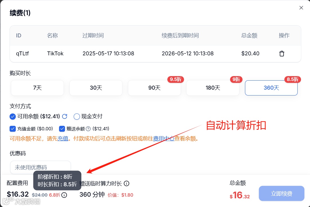Click renewed expiry 2026-05-12 10:13:08
Screen dimensions: 310x207
click(188, 53)
